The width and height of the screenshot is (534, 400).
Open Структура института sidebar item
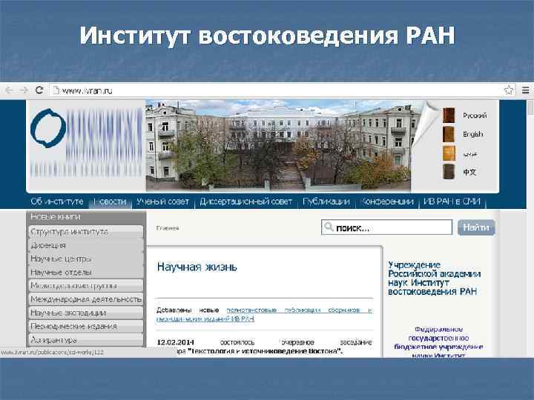coord(86,232)
